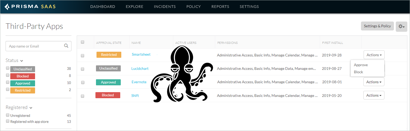Image resolution: width=410 pixels, height=131 pixels.
Task: Open the Policy menu
Action: (194, 7)
